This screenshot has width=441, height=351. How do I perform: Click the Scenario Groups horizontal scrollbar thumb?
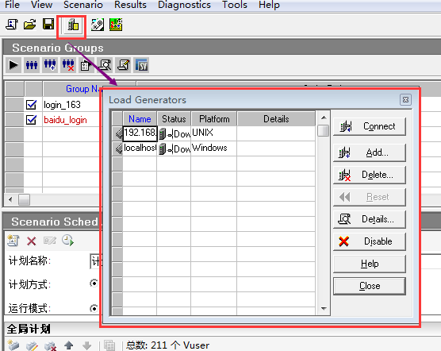(24, 200)
